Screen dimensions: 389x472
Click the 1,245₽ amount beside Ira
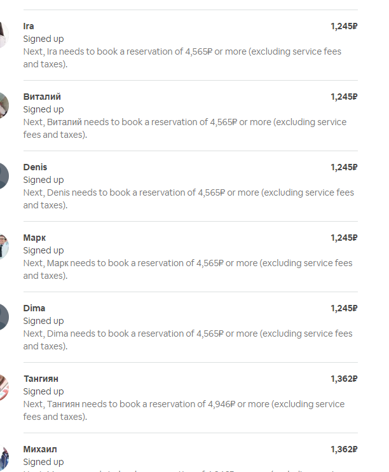click(x=344, y=26)
